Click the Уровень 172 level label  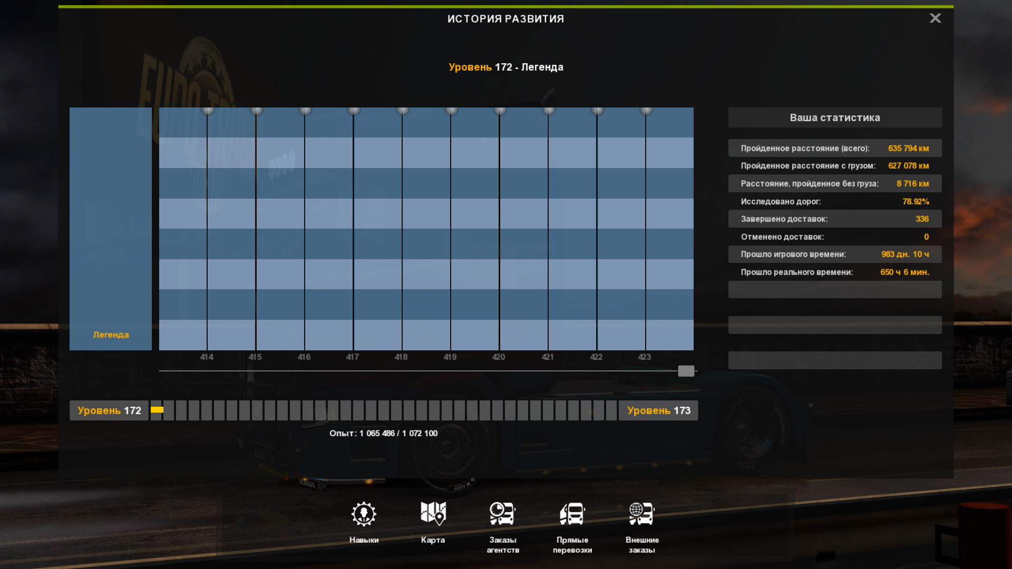tap(109, 410)
